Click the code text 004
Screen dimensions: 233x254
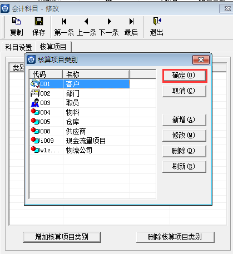coord(45,112)
